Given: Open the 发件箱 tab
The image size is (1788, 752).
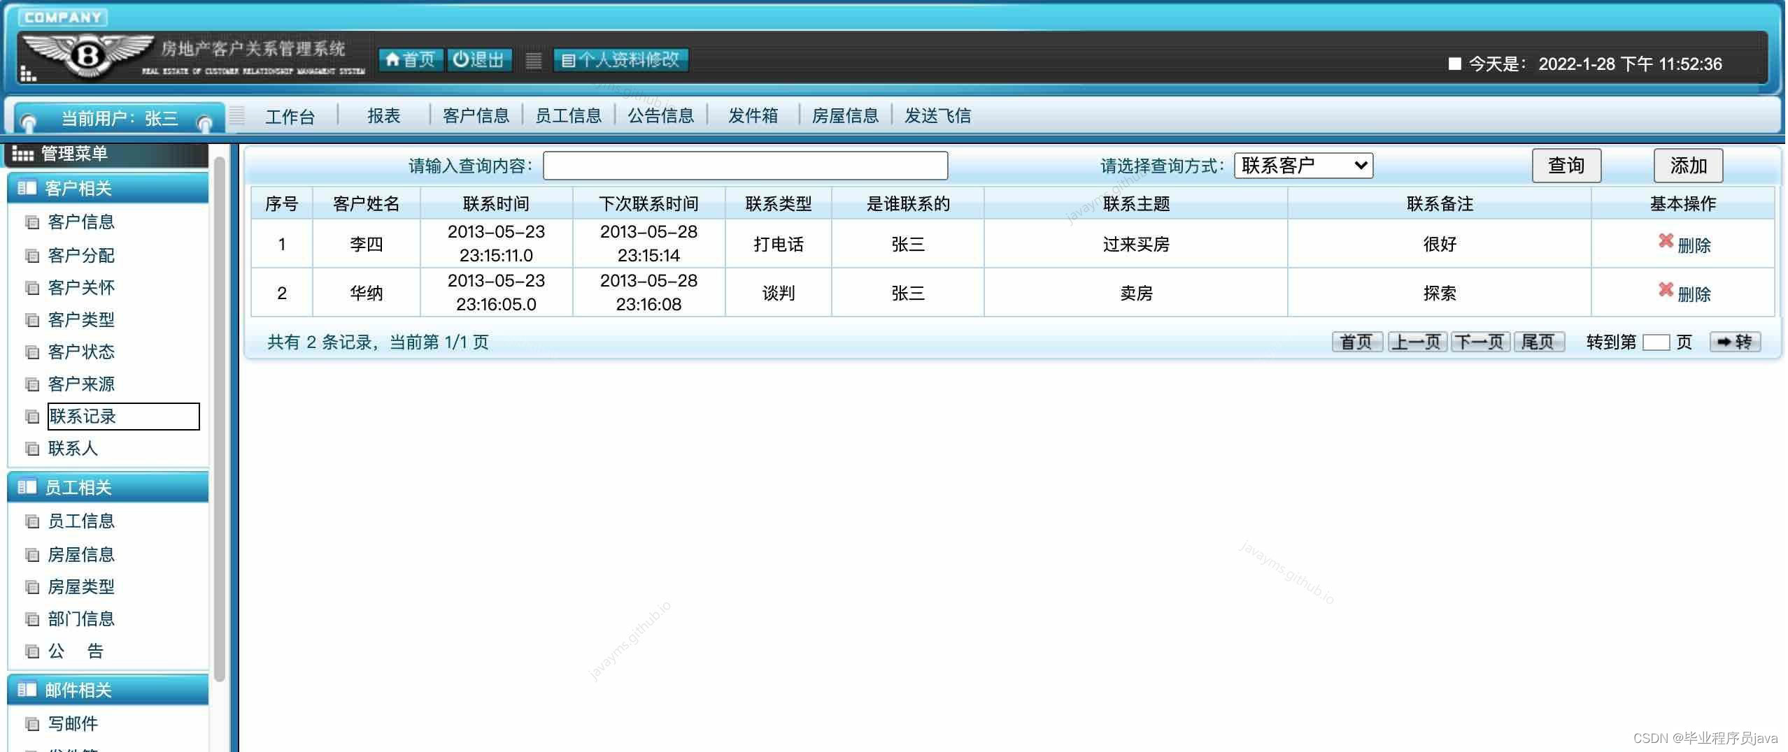Looking at the screenshot, I should click(753, 116).
